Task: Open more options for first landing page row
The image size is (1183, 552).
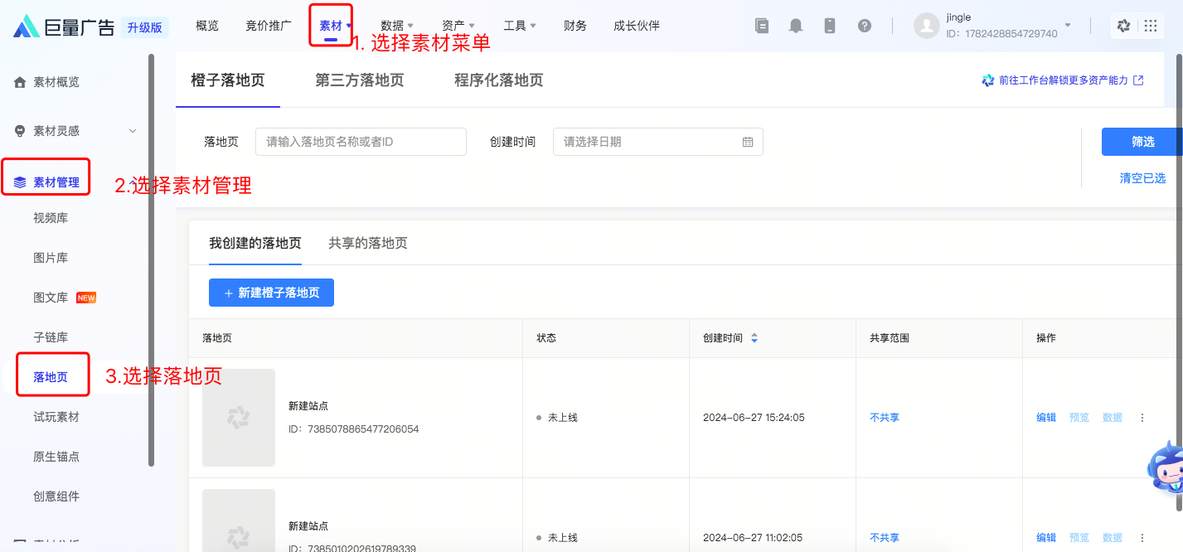Action: (1142, 418)
